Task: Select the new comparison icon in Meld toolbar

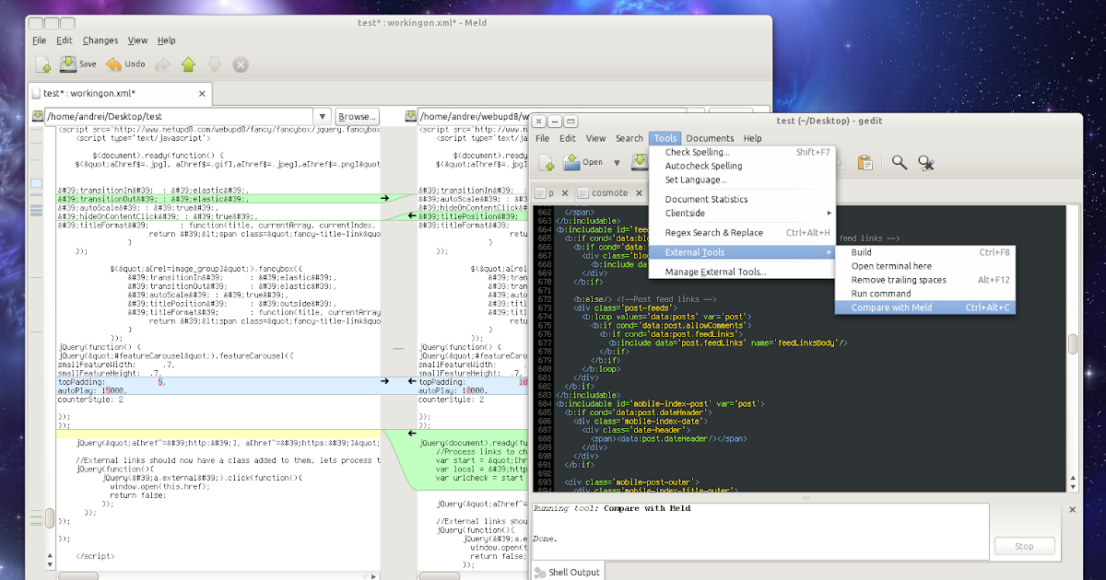Action: tap(42, 64)
